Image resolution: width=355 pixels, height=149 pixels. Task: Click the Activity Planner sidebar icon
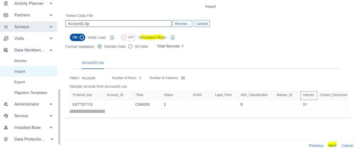click(6, 3)
